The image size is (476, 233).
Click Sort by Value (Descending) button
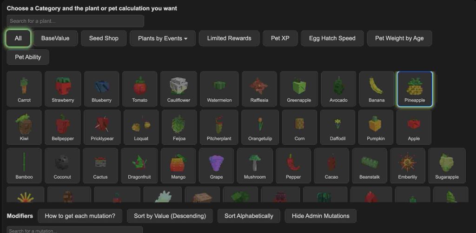[x=170, y=216]
